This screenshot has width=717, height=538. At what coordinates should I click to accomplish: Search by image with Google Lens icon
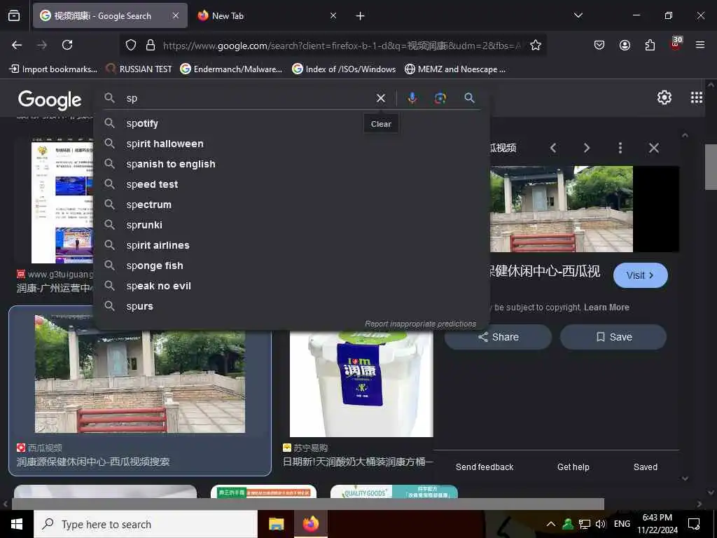(440, 98)
